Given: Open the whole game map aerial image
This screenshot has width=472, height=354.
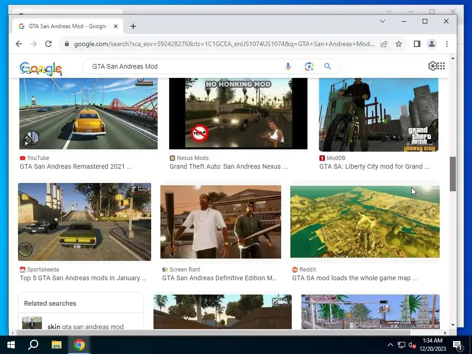Looking at the screenshot, I should click(x=365, y=222).
